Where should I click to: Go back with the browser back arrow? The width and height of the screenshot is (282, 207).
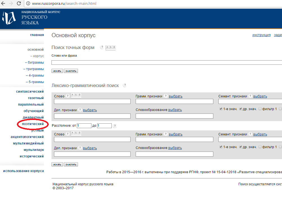tap(3, 3)
